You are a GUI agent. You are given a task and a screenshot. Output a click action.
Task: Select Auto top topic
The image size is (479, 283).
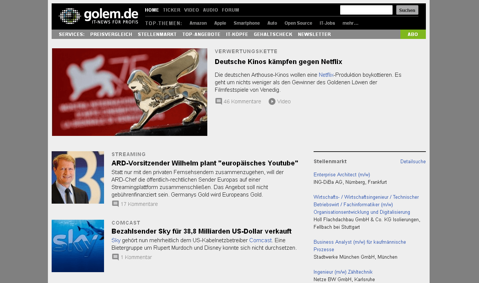pyautogui.click(x=272, y=23)
